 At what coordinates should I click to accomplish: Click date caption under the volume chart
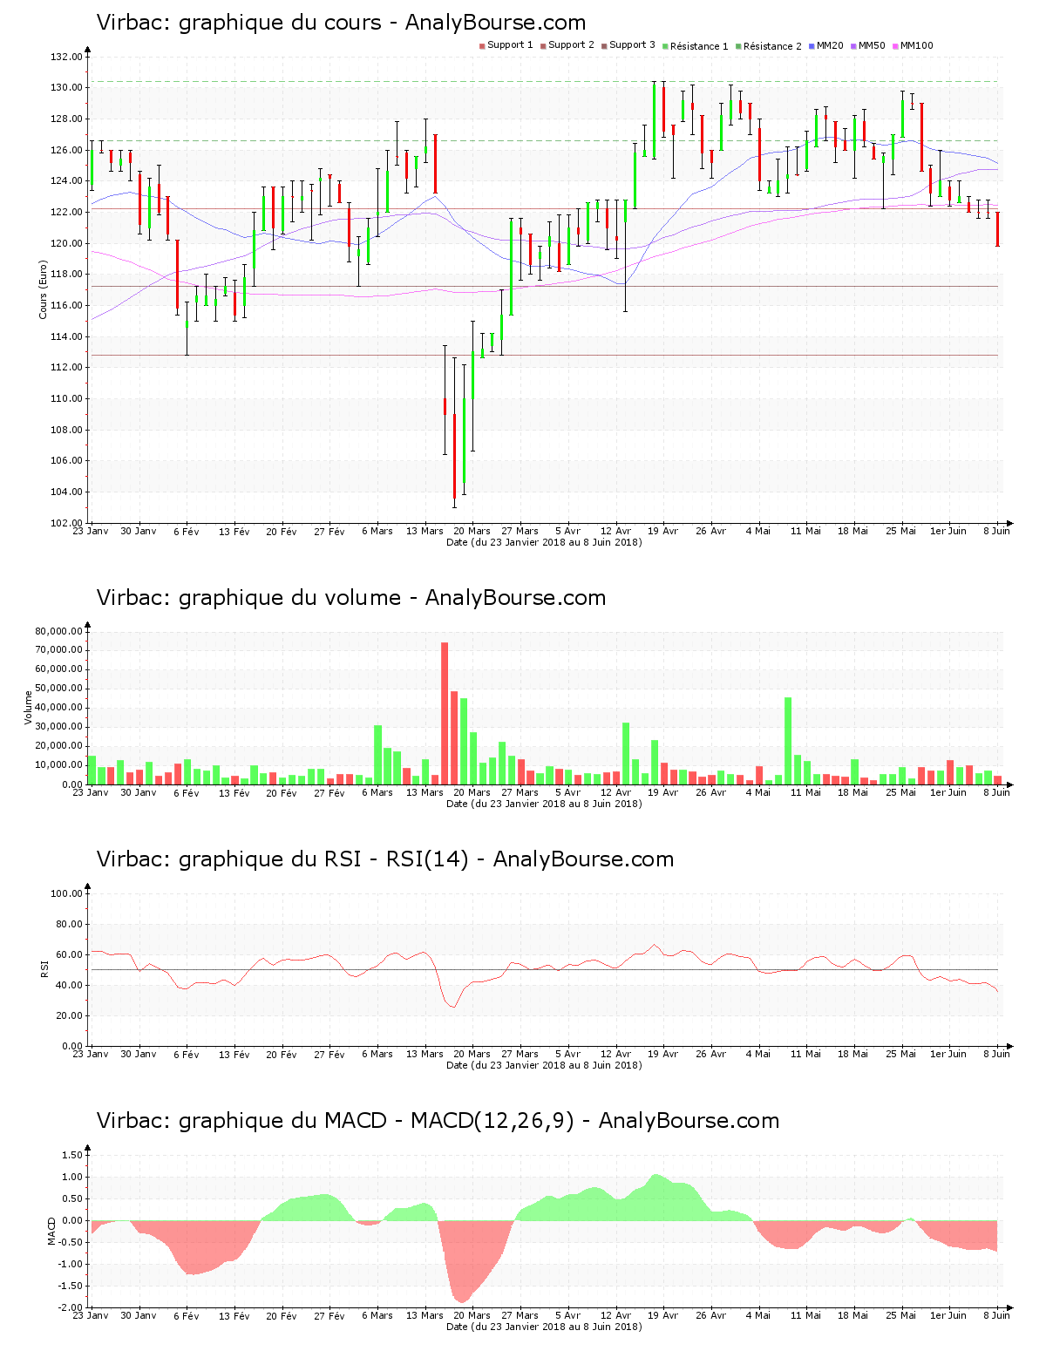[544, 804]
